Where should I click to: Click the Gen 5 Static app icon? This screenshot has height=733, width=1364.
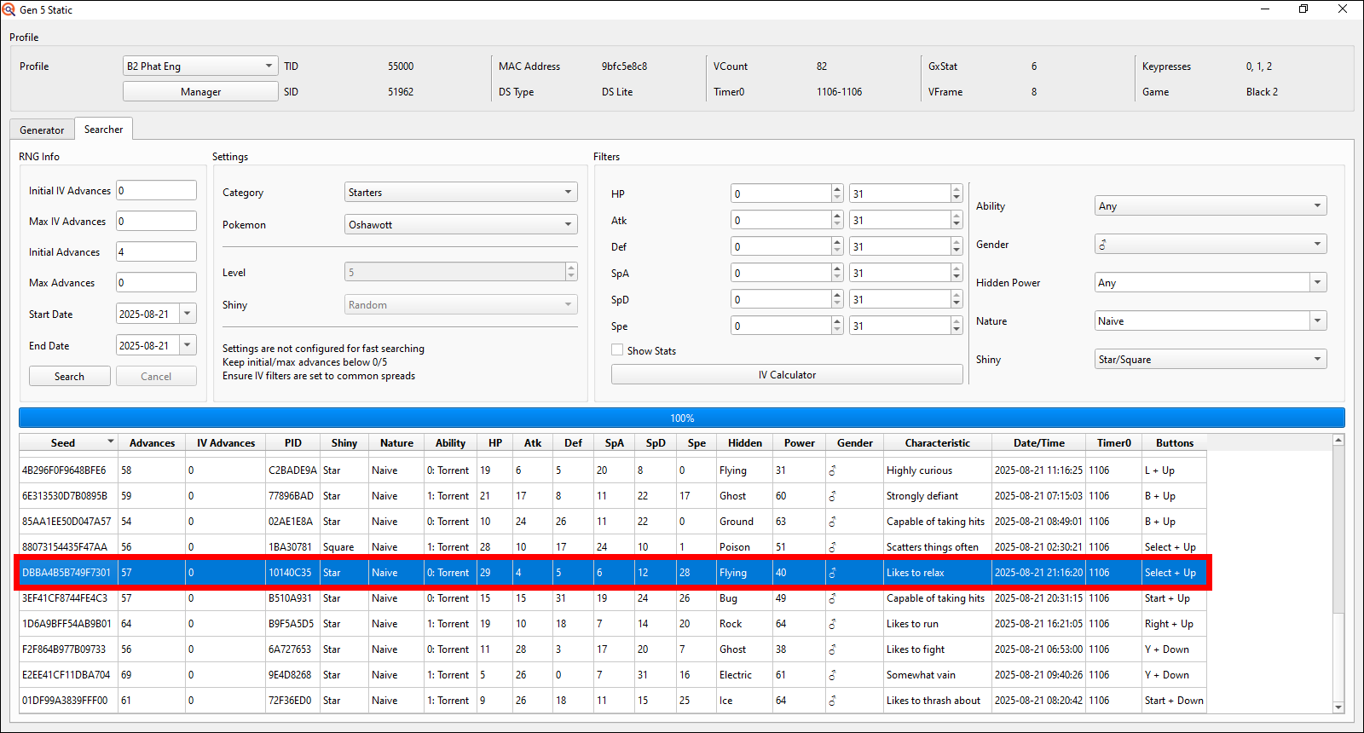coord(9,9)
